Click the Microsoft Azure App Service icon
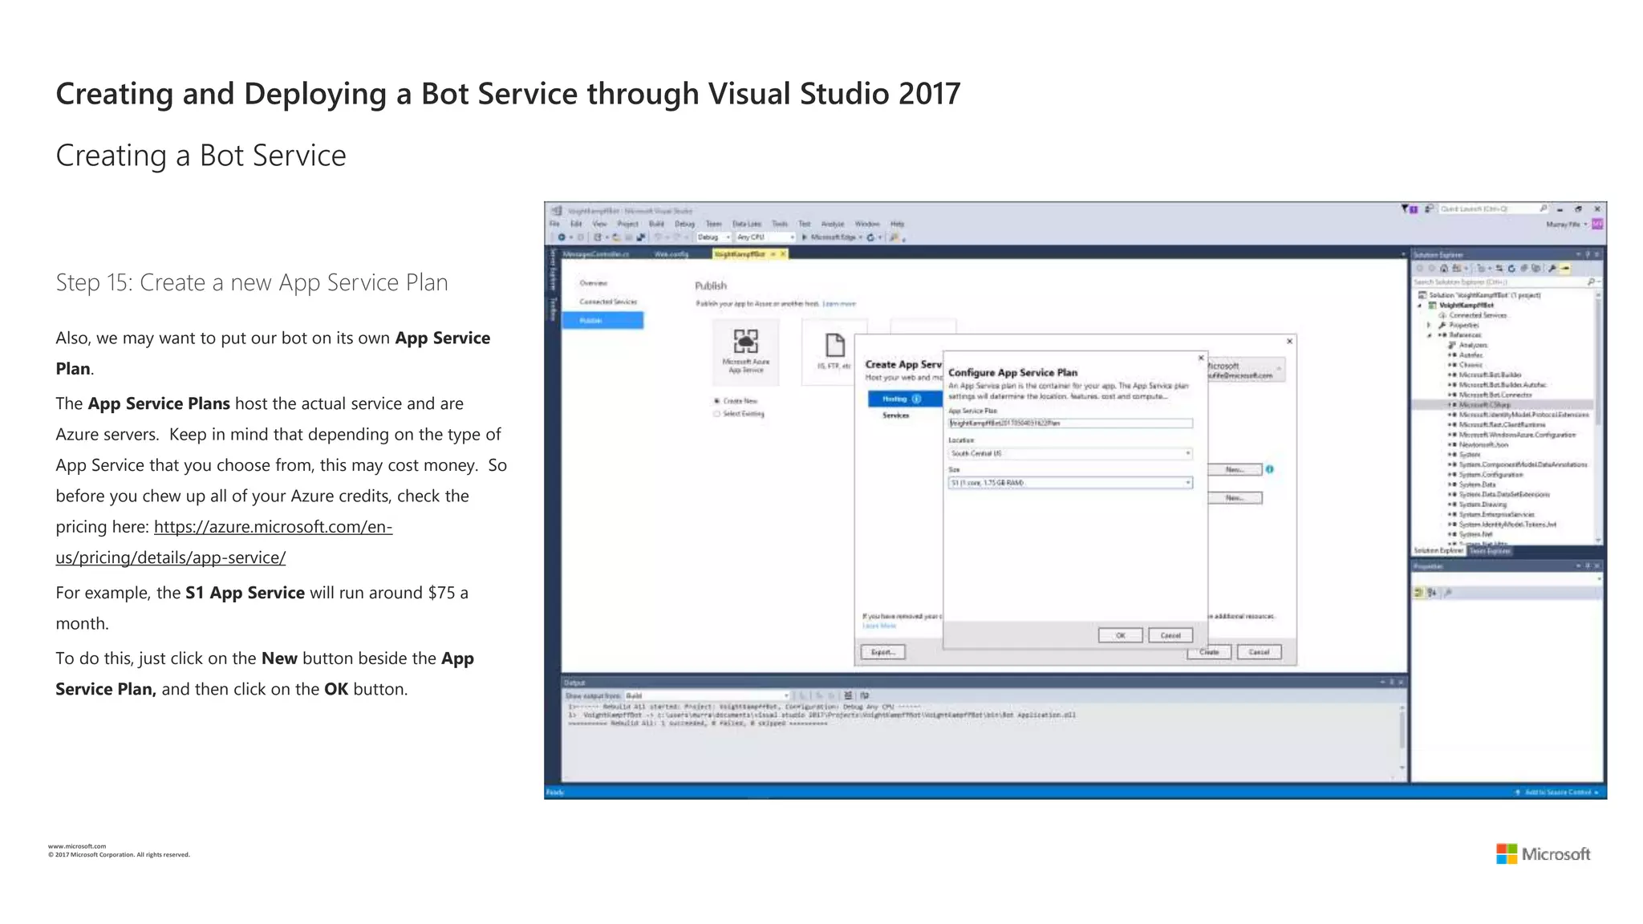Screen dimensions: 1643x924 pyautogui.click(x=745, y=342)
